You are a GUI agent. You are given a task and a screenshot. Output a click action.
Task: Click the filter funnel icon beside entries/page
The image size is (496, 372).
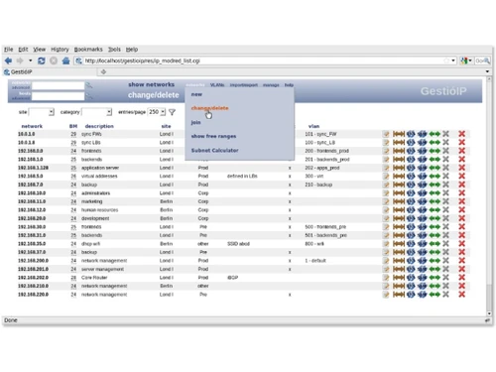pyautogui.click(x=172, y=112)
